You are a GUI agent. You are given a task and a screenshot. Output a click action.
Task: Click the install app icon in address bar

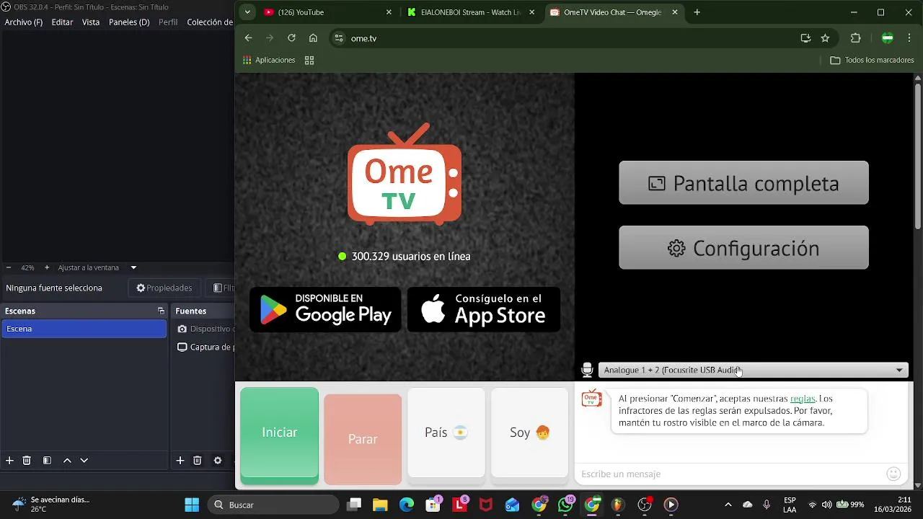(805, 38)
